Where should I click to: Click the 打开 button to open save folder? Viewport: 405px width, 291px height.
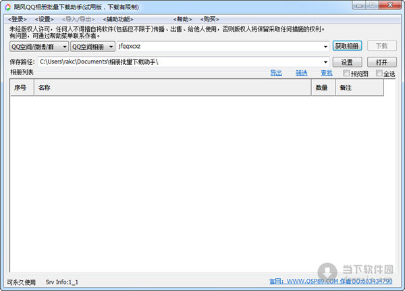pyautogui.click(x=382, y=62)
